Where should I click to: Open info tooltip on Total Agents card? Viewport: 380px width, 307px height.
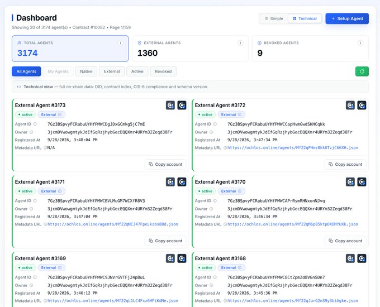click(120, 43)
